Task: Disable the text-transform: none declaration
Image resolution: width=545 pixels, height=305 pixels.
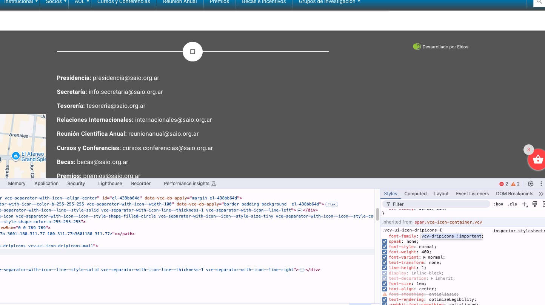Action: (385, 262)
